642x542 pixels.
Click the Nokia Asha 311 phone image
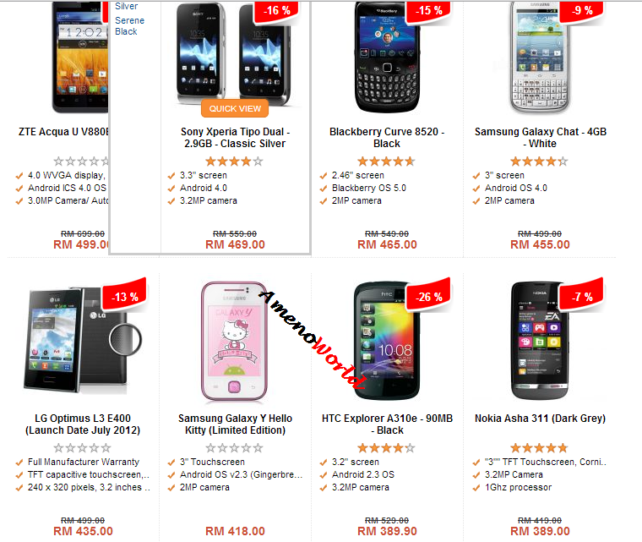point(540,341)
